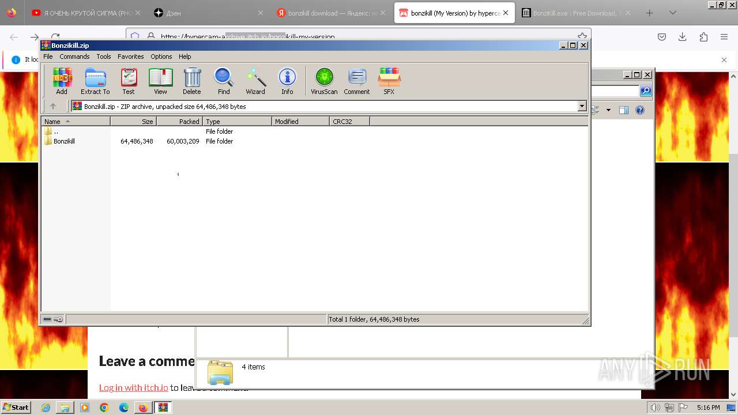Open Internet Explorer from taskbar
This screenshot has height=415, width=738.
click(46, 408)
